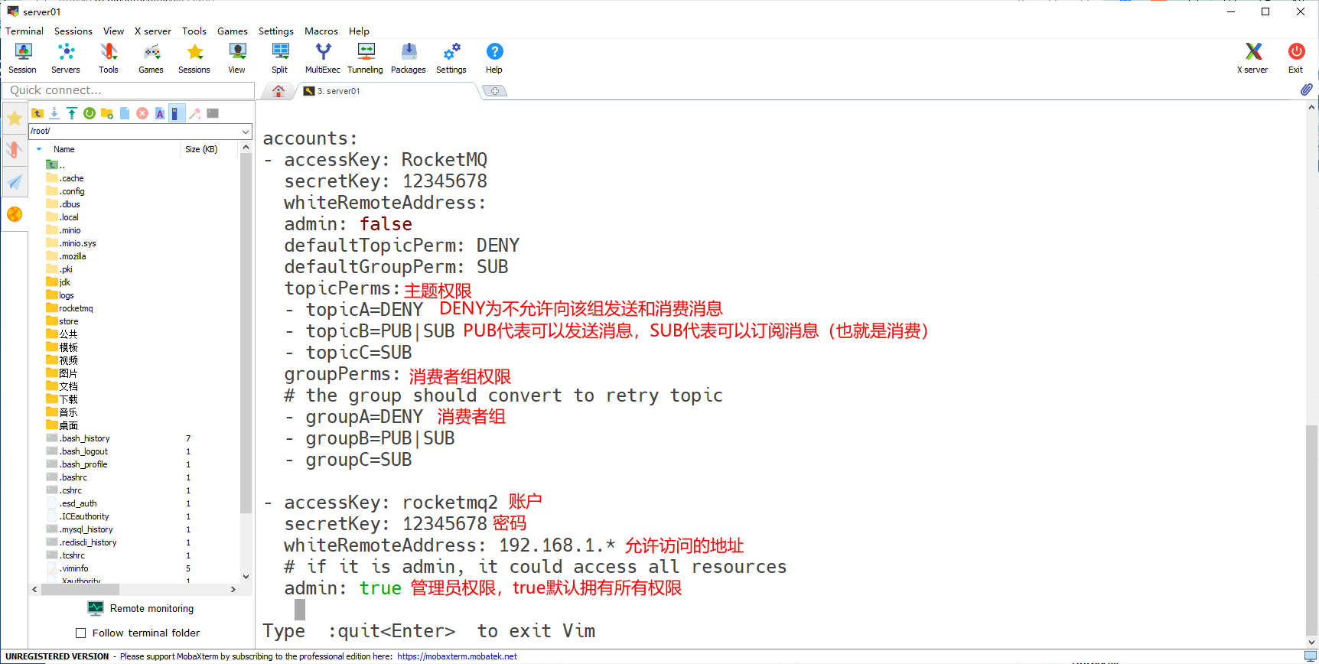Select the .minio.sys folder

(x=71, y=243)
